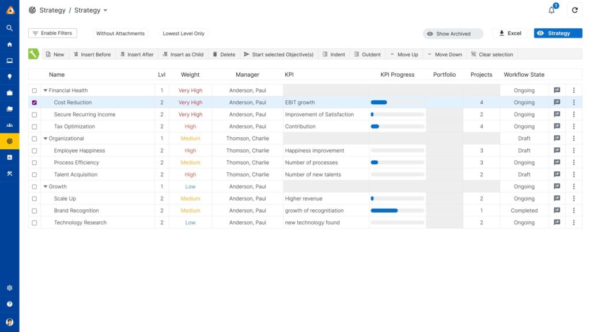This screenshot has height=332, width=590.
Task: Toggle Show Archived
Action: click(x=453, y=33)
